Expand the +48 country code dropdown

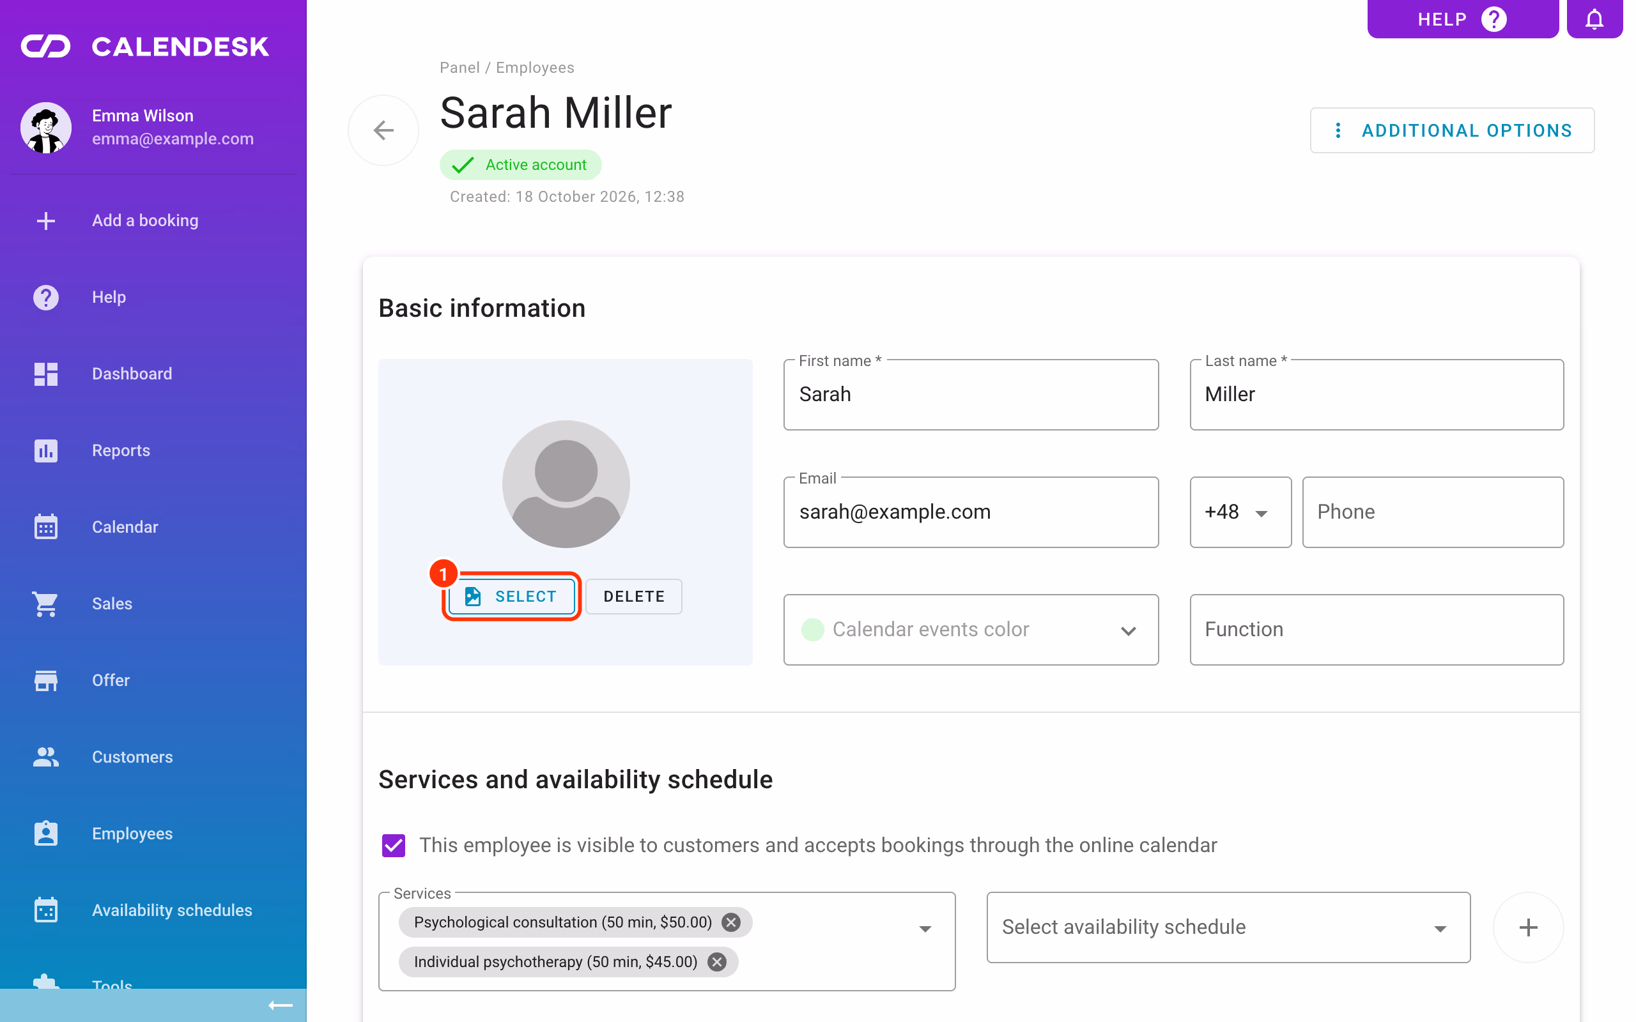pyautogui.click(x=1240, y=512)
